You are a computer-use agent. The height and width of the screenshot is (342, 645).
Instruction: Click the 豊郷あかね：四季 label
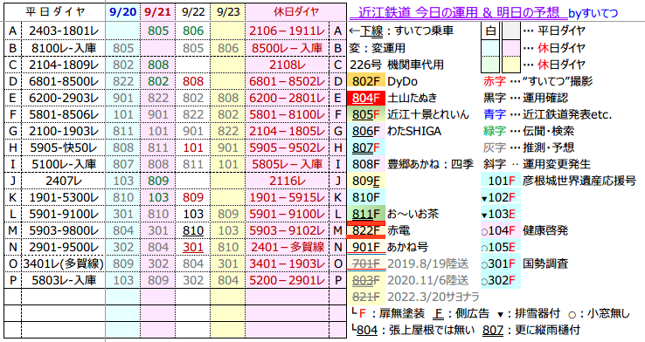click(430, 164)
